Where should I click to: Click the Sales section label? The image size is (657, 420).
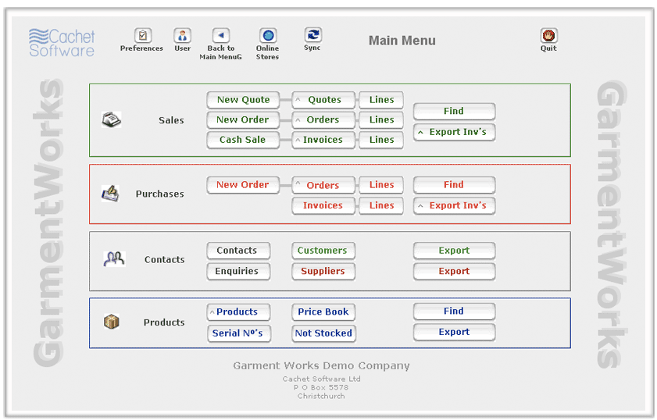click(171, 120)
